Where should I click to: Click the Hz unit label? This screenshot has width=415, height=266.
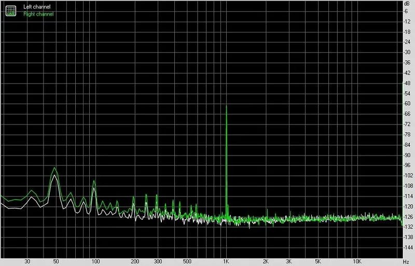pos(406,262)
